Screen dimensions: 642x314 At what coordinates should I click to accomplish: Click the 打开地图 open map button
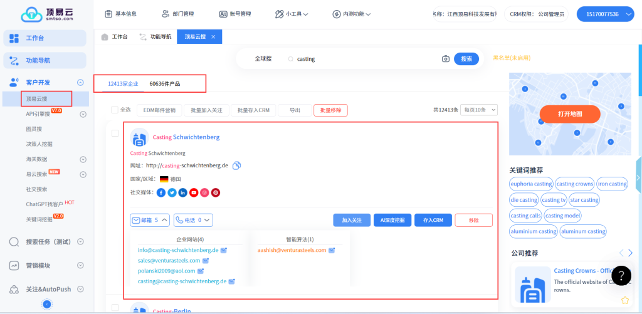(570, 114)
